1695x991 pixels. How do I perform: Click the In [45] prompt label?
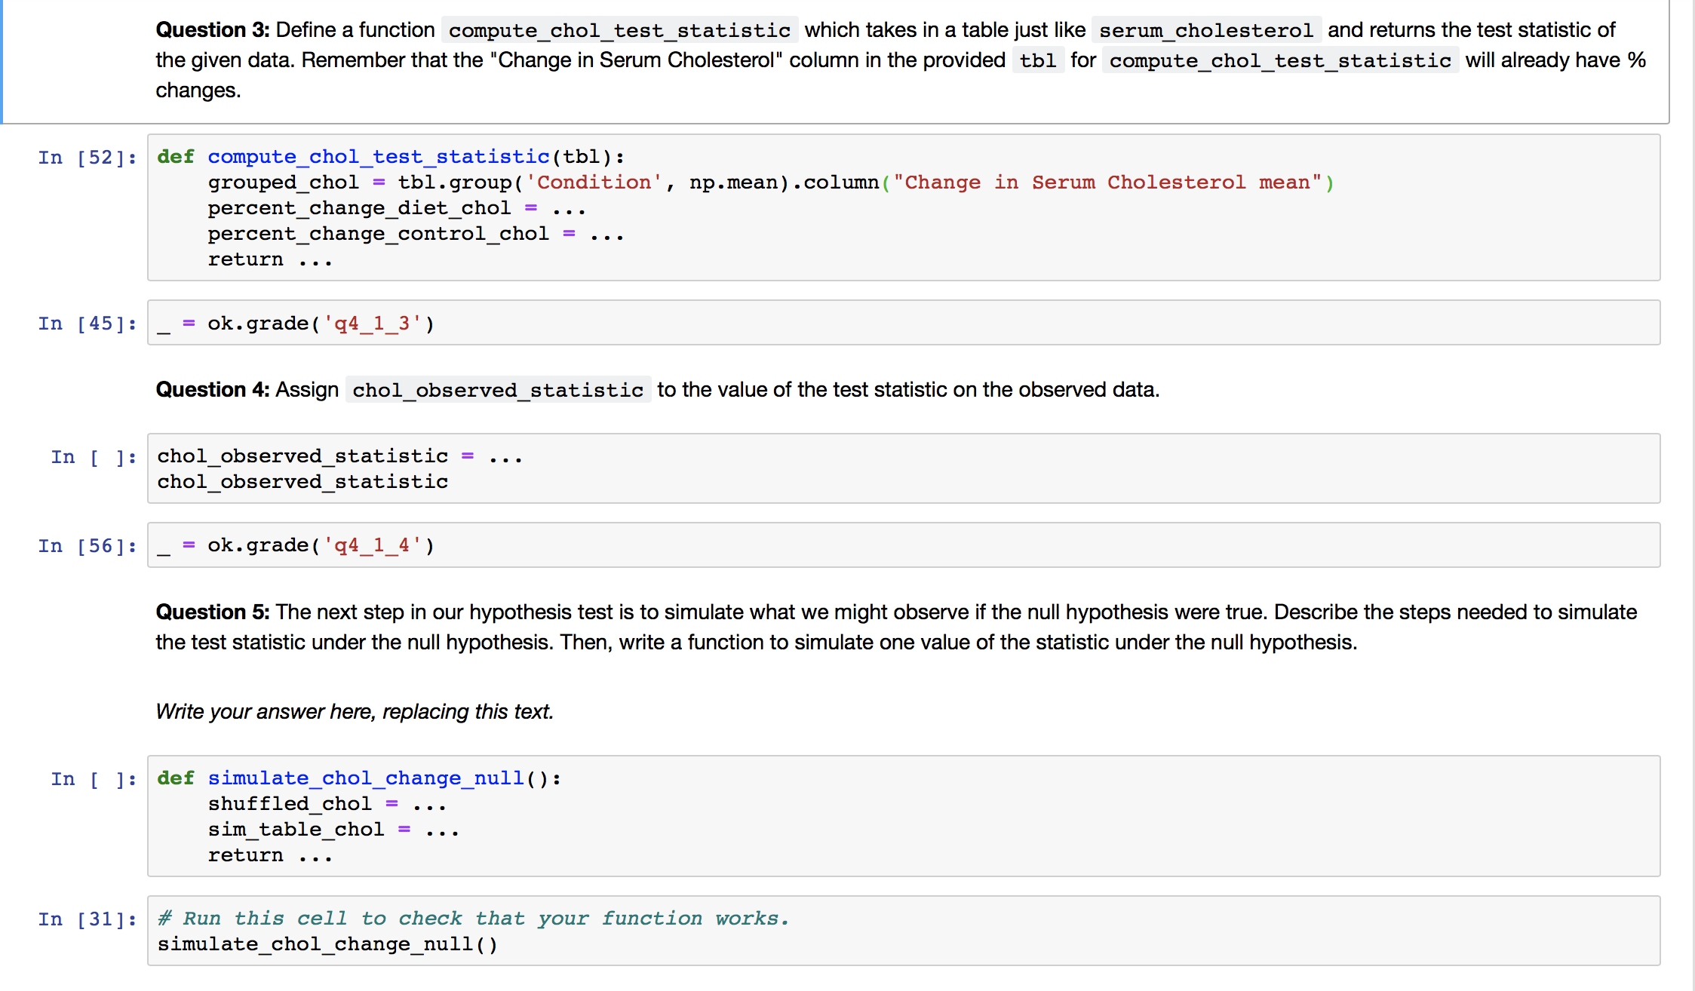click(87, 323)
